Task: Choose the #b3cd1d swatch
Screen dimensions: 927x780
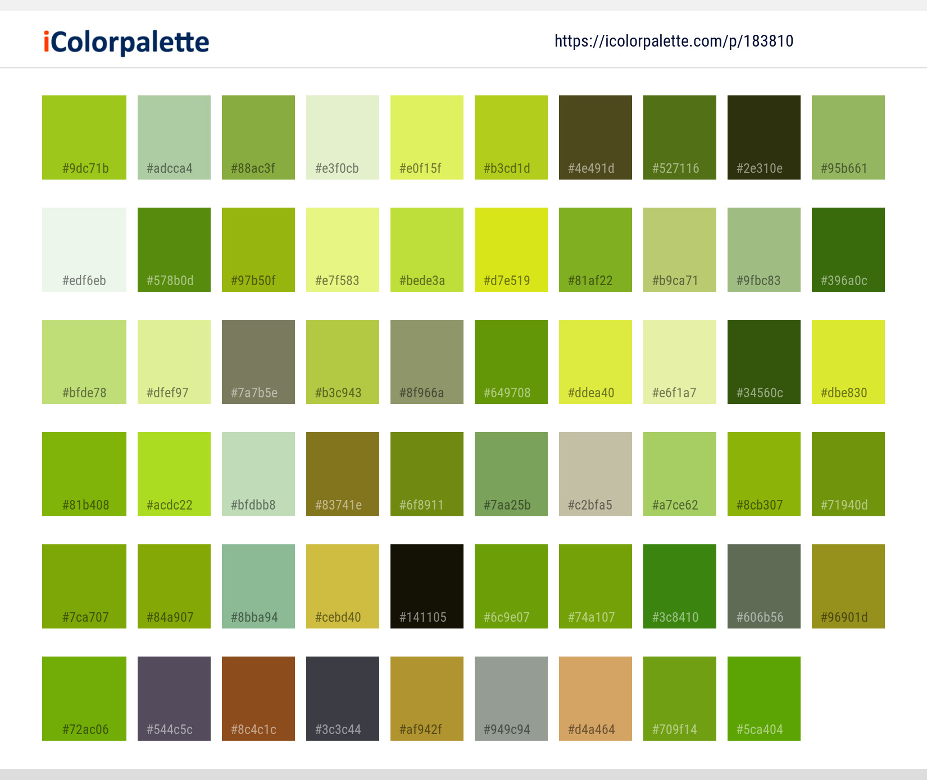Action: click(511, 137)
